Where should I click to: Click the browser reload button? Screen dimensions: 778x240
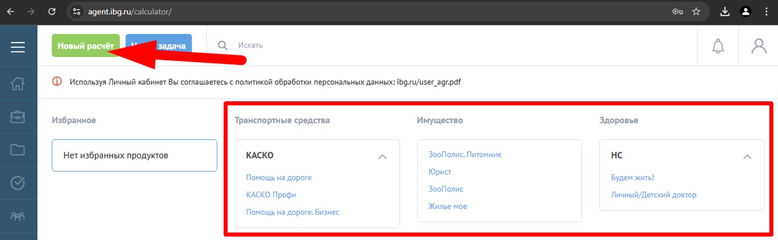(x=52, y=11)
